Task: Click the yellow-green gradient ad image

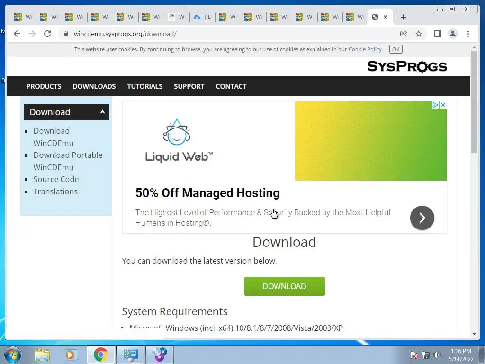Action: click(370, 141)
